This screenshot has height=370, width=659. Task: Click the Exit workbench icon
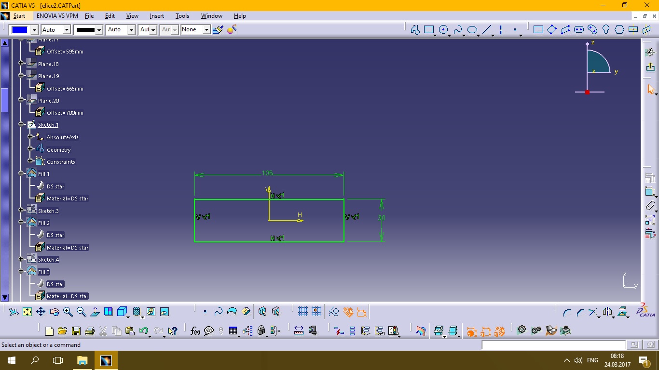point(650,67)
